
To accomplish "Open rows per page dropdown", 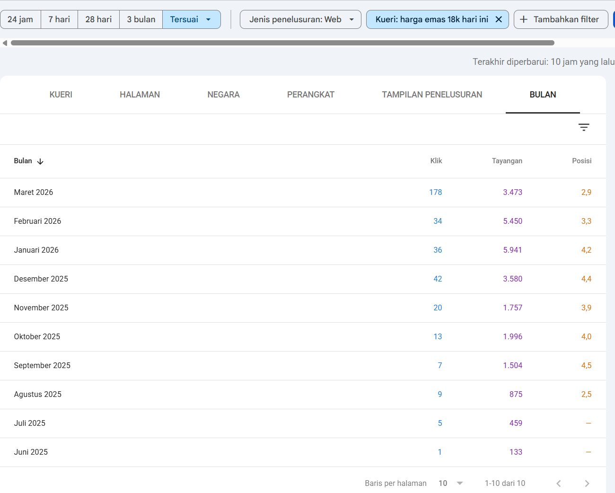I will click(451, 483).
